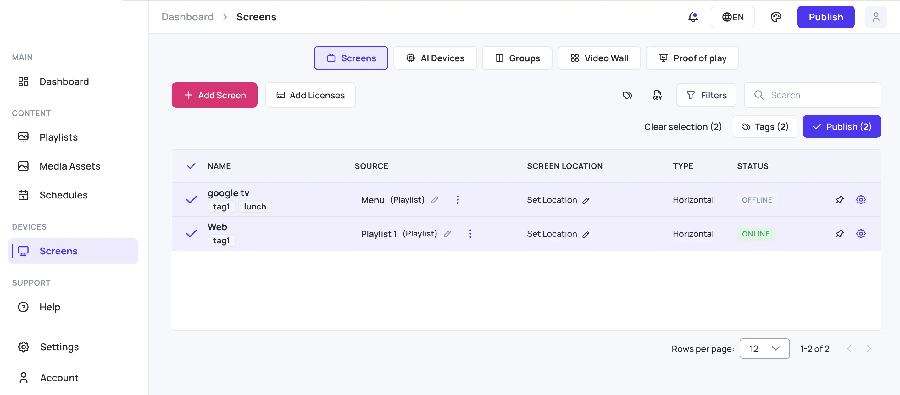This screenshot has height=395, width=900.
Task: Sort by NAME column header
Action: coord(219,166)
